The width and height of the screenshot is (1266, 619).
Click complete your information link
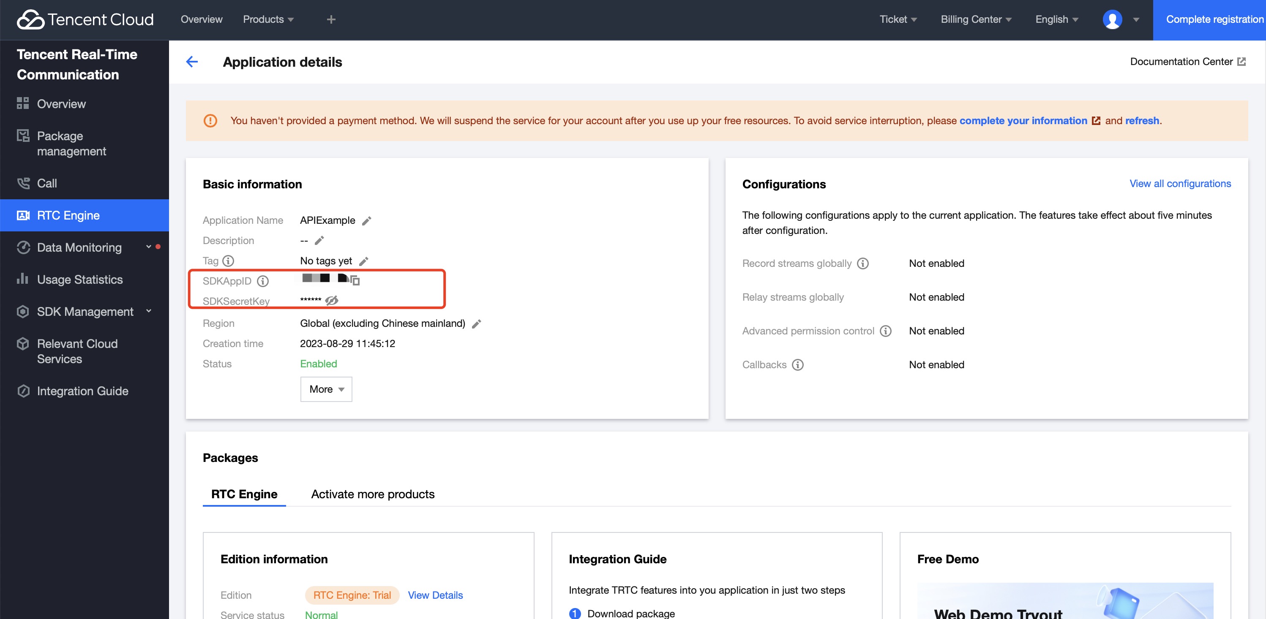1023,120
